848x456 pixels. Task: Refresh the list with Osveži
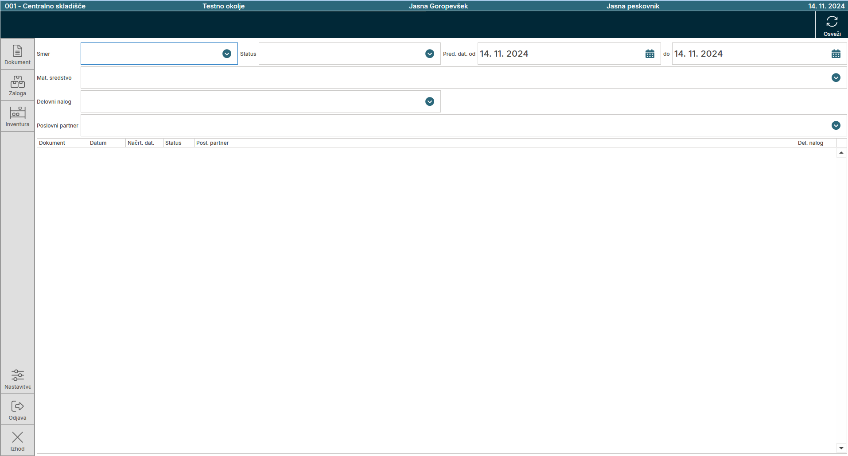(832, 25)
